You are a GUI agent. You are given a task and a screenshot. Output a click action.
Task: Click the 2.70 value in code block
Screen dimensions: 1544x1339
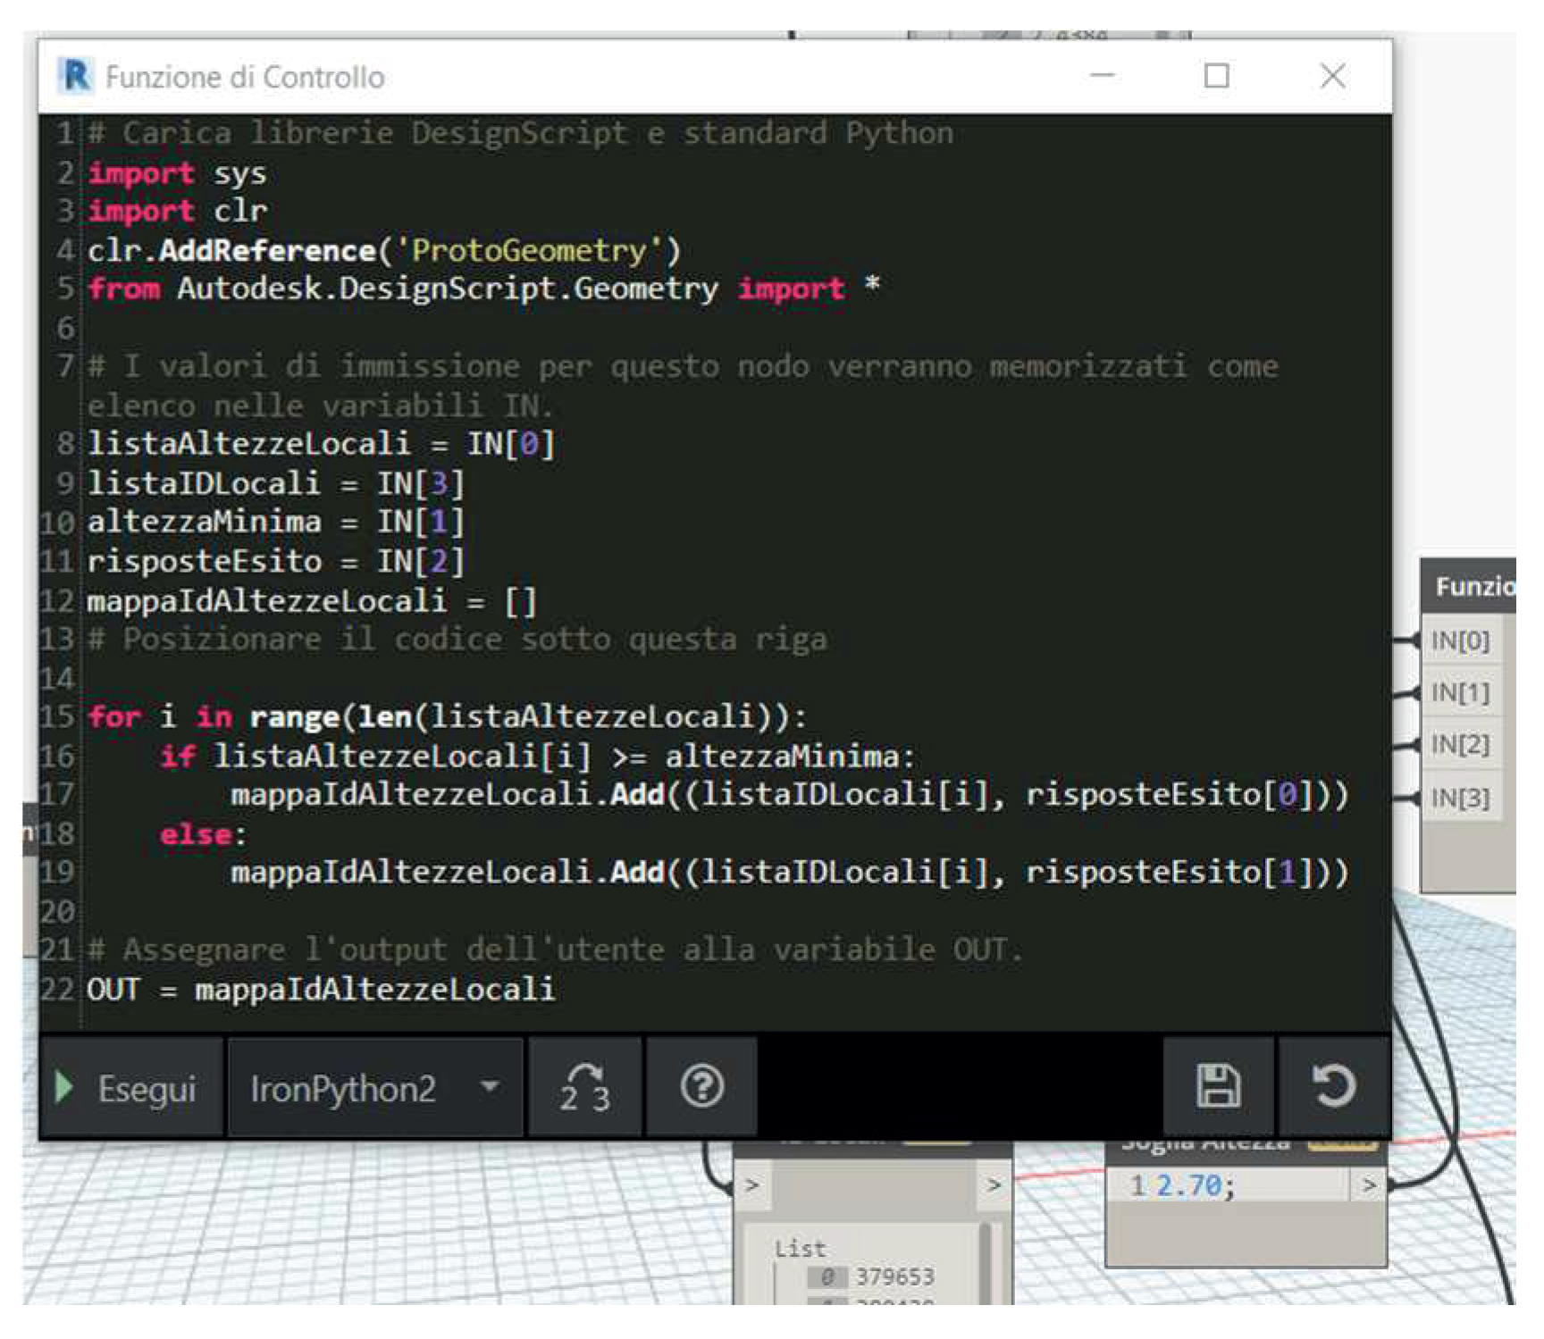[1189, 1185]
